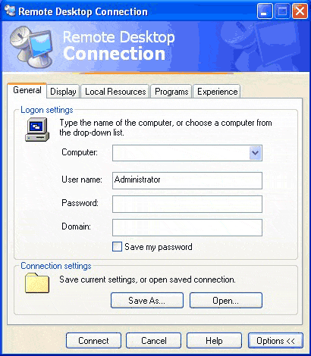Switch to the Experience tab
Screen dimensions: 311x356
(217, 92)
